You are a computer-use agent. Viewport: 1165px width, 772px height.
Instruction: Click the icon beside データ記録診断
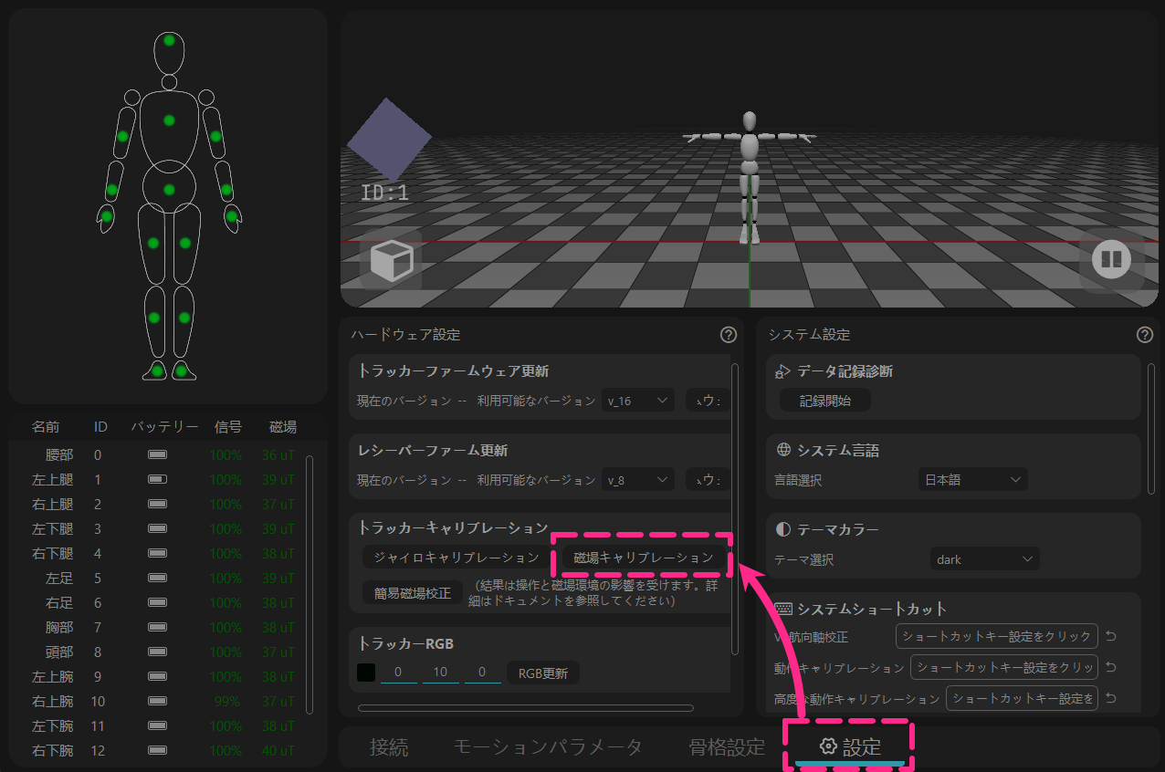(x=782, y=371)
